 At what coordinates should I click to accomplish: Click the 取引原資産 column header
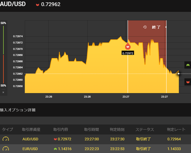click(31, 129)
